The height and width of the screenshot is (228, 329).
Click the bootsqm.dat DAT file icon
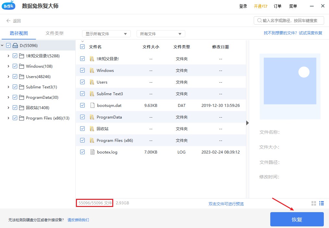[x=92, y=105]
